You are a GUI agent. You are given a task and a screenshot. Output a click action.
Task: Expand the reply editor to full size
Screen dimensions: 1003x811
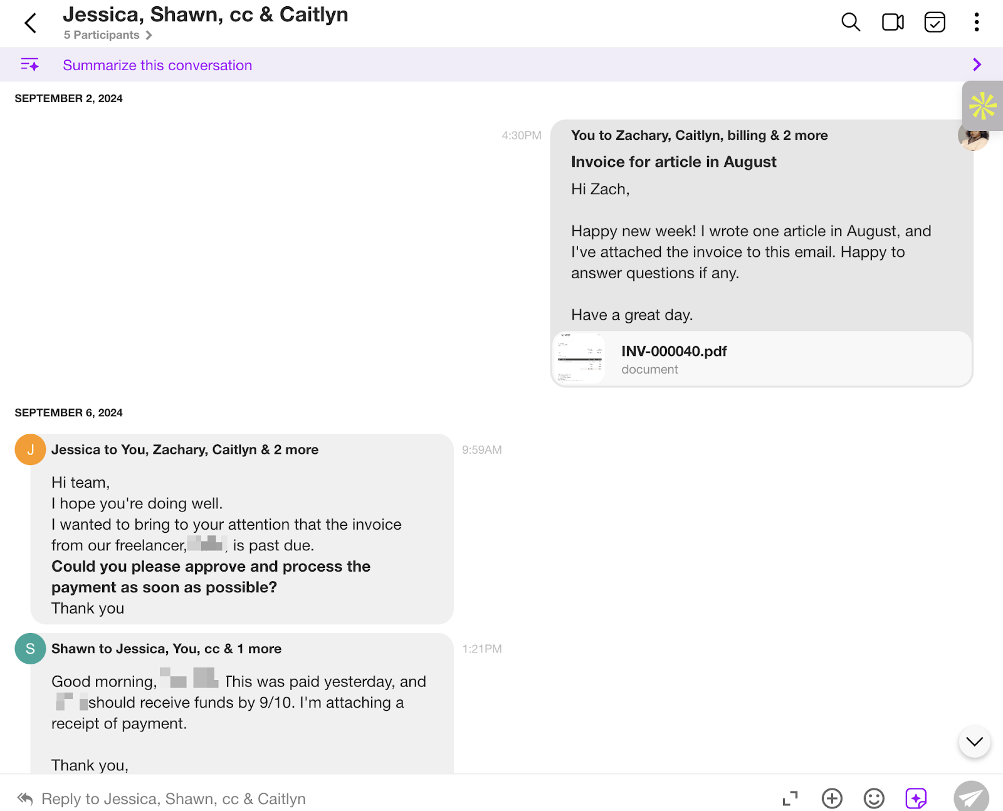pyautogui.click(x=790, y=798)
